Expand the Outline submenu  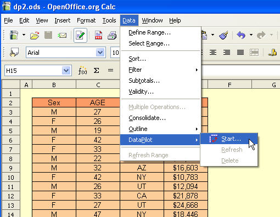point(160,129)
